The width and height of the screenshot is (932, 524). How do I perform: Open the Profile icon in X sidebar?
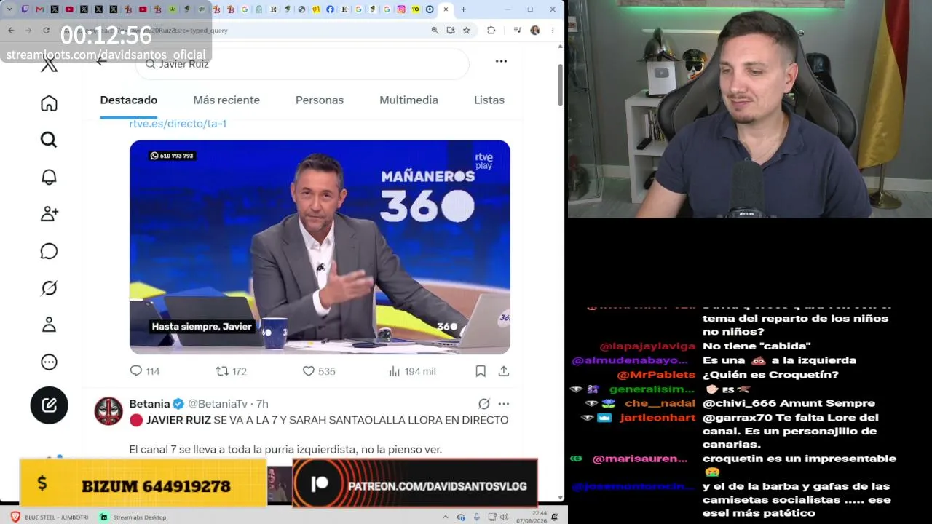[x=49, y=325]
